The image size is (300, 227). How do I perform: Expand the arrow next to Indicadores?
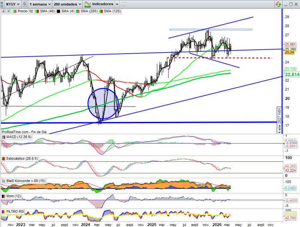(x=117, y=4)
